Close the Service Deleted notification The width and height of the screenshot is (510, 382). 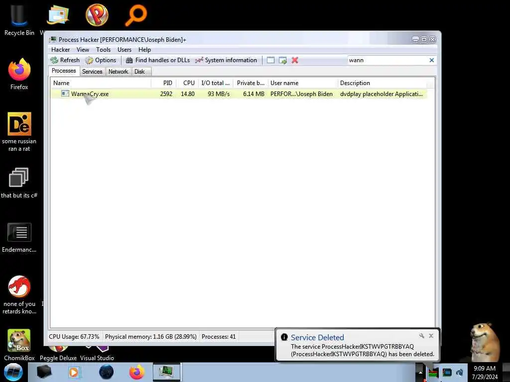click(431, 336)
